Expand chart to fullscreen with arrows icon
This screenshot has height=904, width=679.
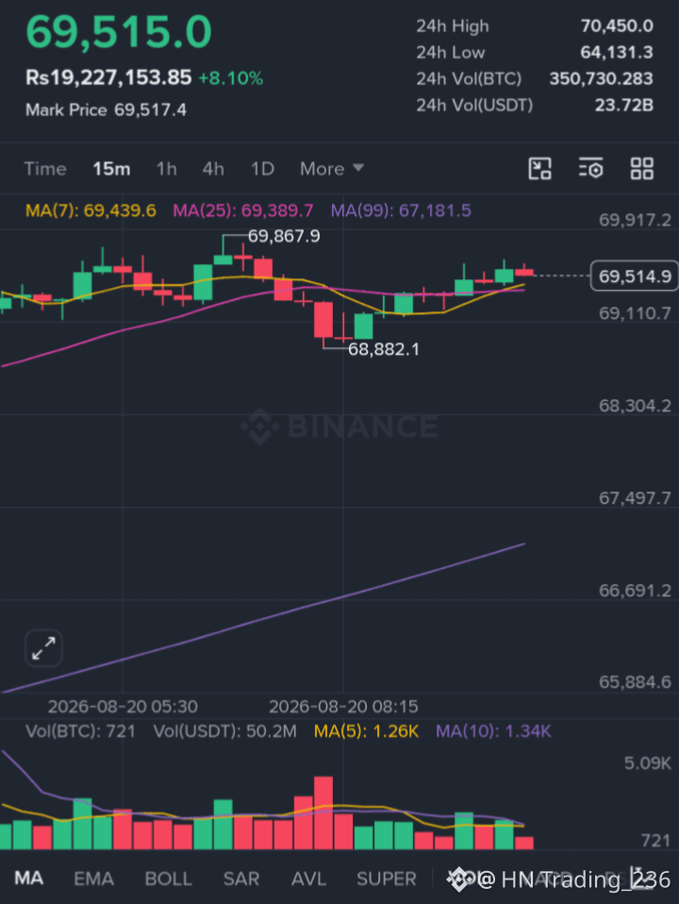coord(43,648)
